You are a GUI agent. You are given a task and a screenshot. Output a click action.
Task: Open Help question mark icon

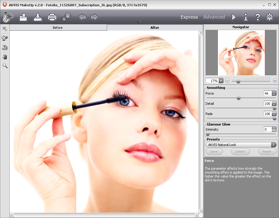(257, 17)
